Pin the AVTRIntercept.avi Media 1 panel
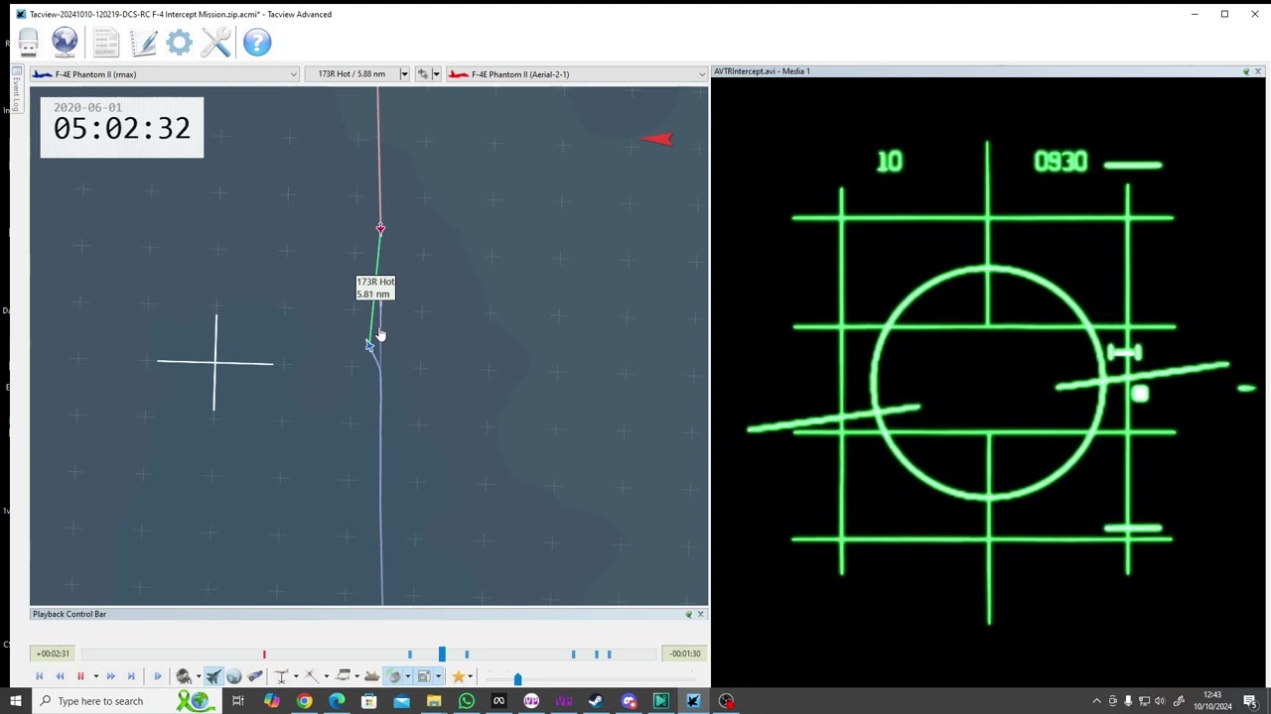Screen dimensions: 1271x714 [x=1246, y=71]
